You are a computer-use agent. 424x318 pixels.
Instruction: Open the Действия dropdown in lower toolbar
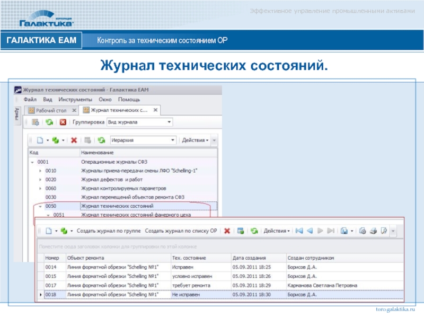tap(277, 231)
